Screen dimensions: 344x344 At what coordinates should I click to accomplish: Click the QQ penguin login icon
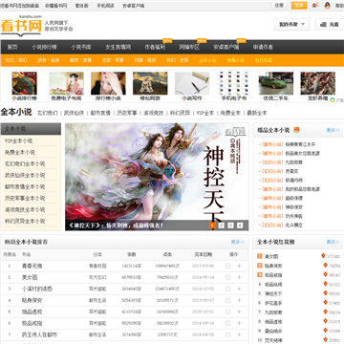(328, 6)
